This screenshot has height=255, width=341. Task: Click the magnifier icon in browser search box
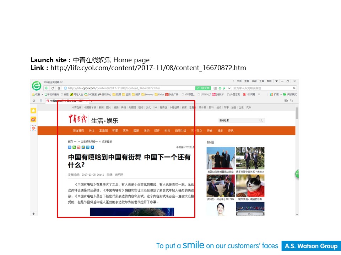point(294,88)
